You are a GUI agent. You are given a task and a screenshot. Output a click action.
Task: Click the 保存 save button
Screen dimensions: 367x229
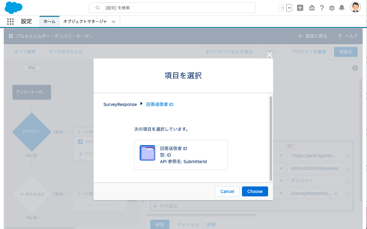click(x=160, y=225)
